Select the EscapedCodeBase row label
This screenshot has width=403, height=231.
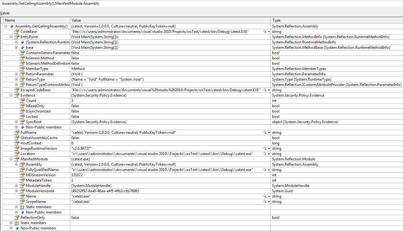coord(35,90)
